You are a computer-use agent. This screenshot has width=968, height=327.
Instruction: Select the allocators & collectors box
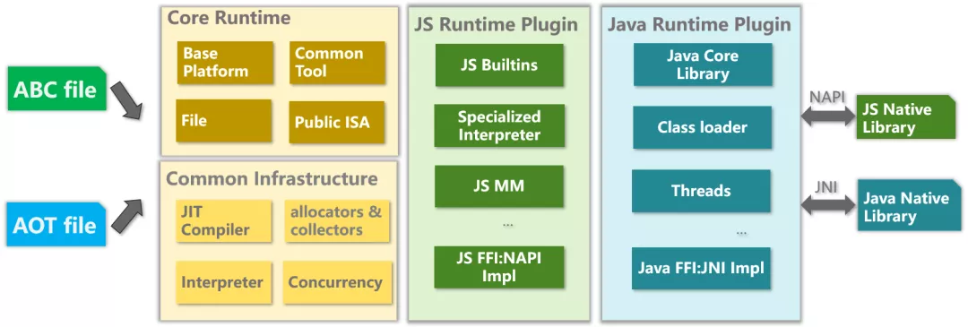click(337, 221)
